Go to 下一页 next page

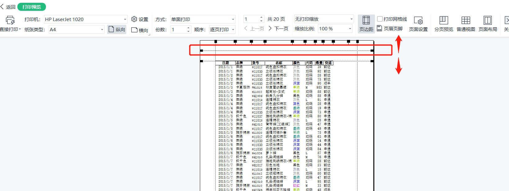coord(278,28)
